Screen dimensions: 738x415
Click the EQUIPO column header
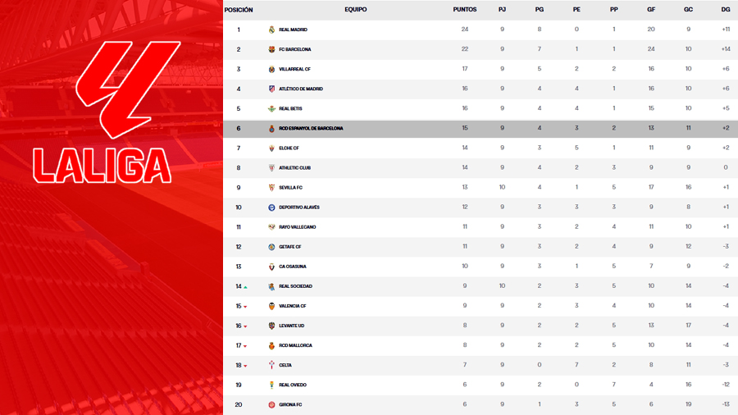coord(355,10)
